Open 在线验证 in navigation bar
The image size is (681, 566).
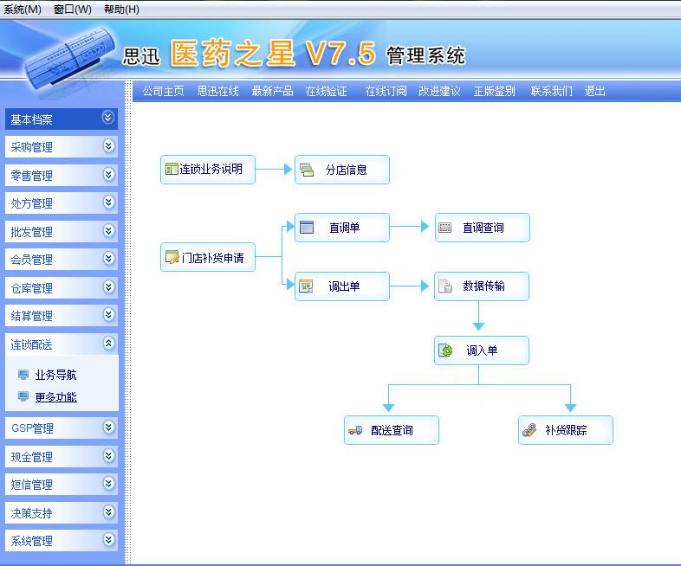click(x=326, y=91)
